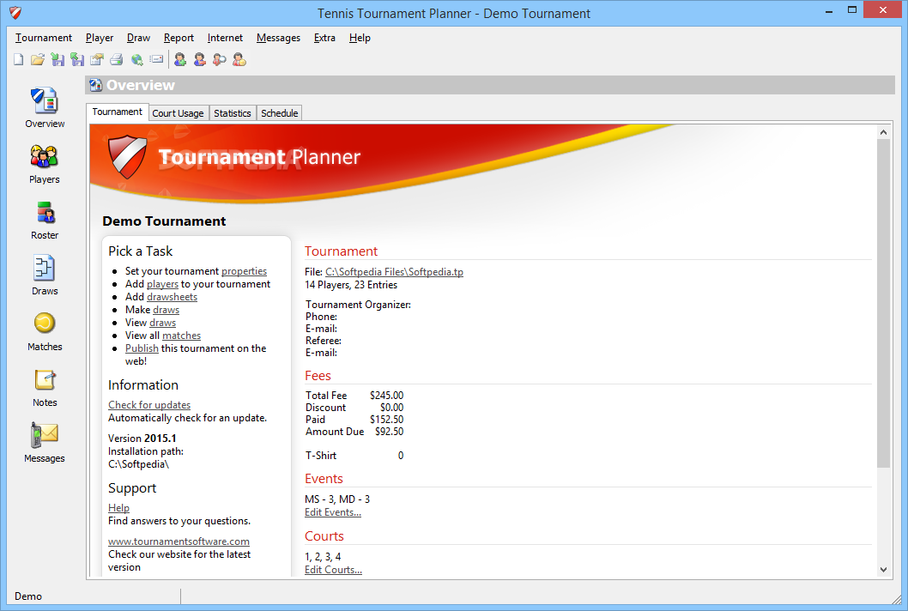Click the scroll up arrow of overview pane
The width and height of the screenshot is (908, 611).
883,132
